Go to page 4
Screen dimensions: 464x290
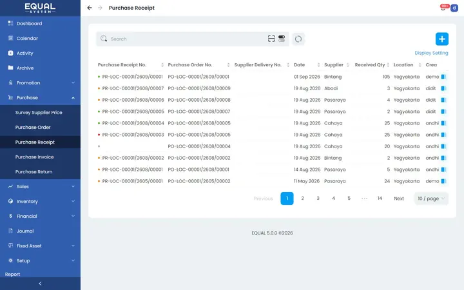coord(333,198)
